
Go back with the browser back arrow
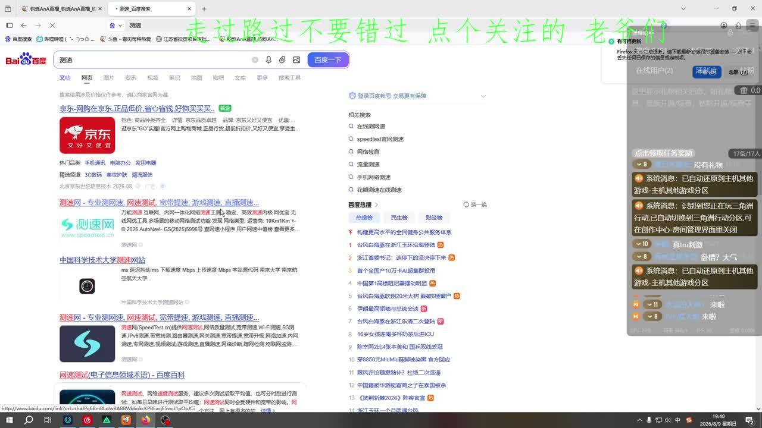click(x=24, y=26)
